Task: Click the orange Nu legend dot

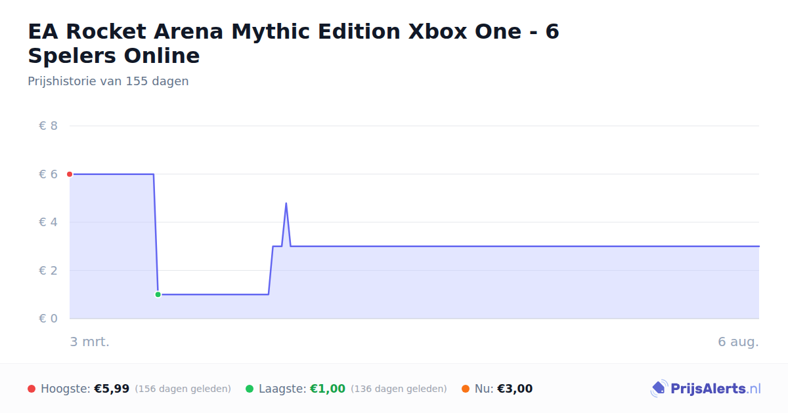Action: click(466, 389)
